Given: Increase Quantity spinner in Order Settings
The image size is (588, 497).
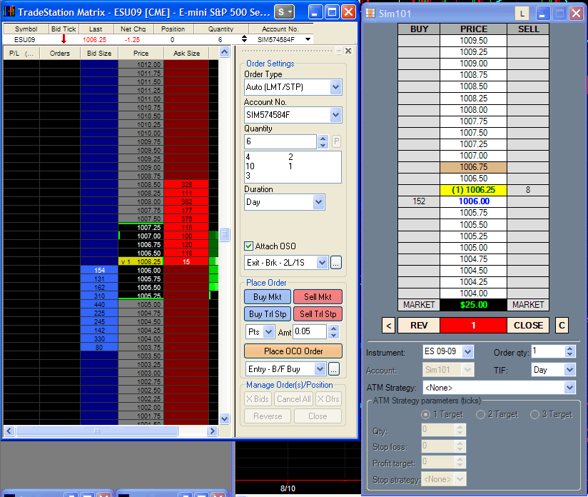Looking at the screenshot, I should pos(323,139).
